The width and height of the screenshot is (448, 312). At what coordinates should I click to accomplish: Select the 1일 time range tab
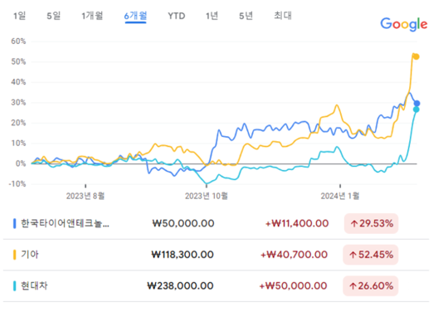pyautogui.click(x=20, y=16)
